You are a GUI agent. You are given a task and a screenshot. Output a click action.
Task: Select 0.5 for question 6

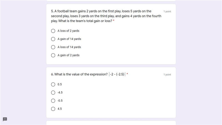[53, 84]
